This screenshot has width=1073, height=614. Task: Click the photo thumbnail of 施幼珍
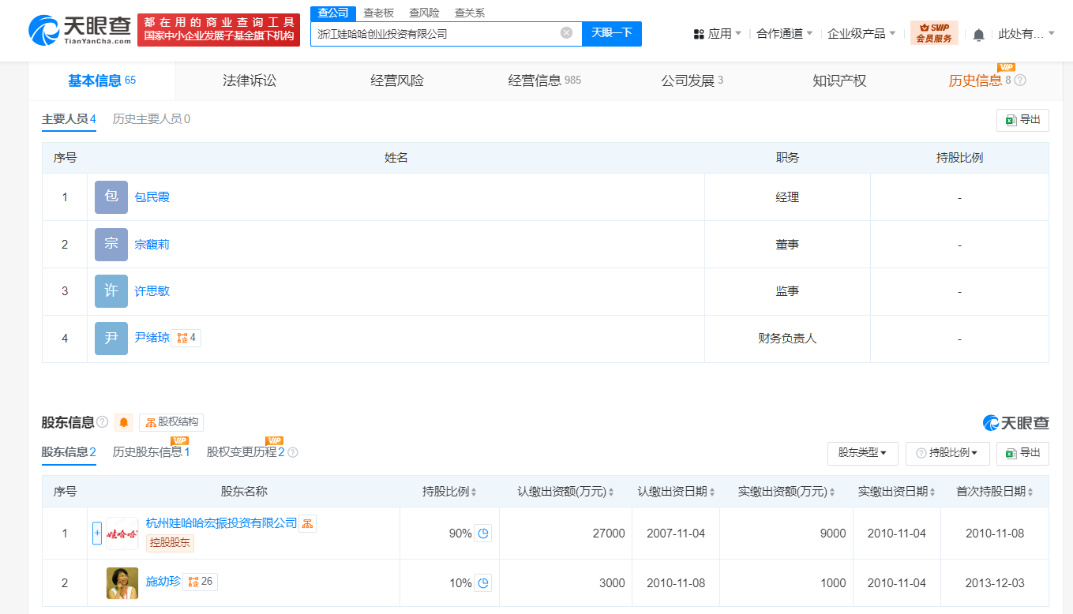pos(122,583)
